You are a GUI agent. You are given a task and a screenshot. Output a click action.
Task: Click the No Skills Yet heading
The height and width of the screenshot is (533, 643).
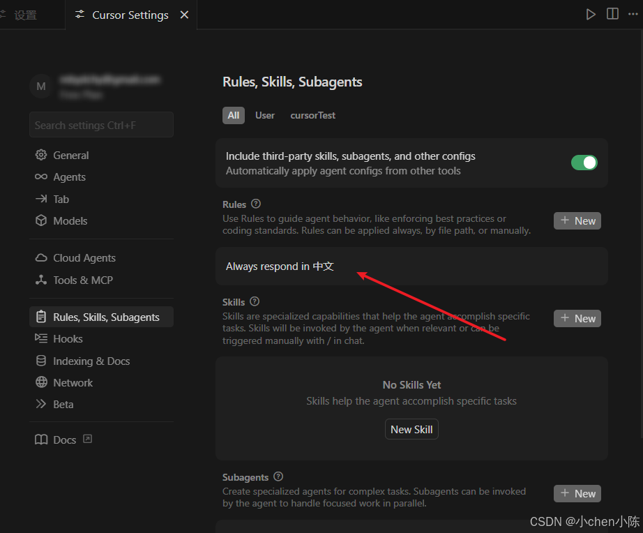tap(411, 385)
